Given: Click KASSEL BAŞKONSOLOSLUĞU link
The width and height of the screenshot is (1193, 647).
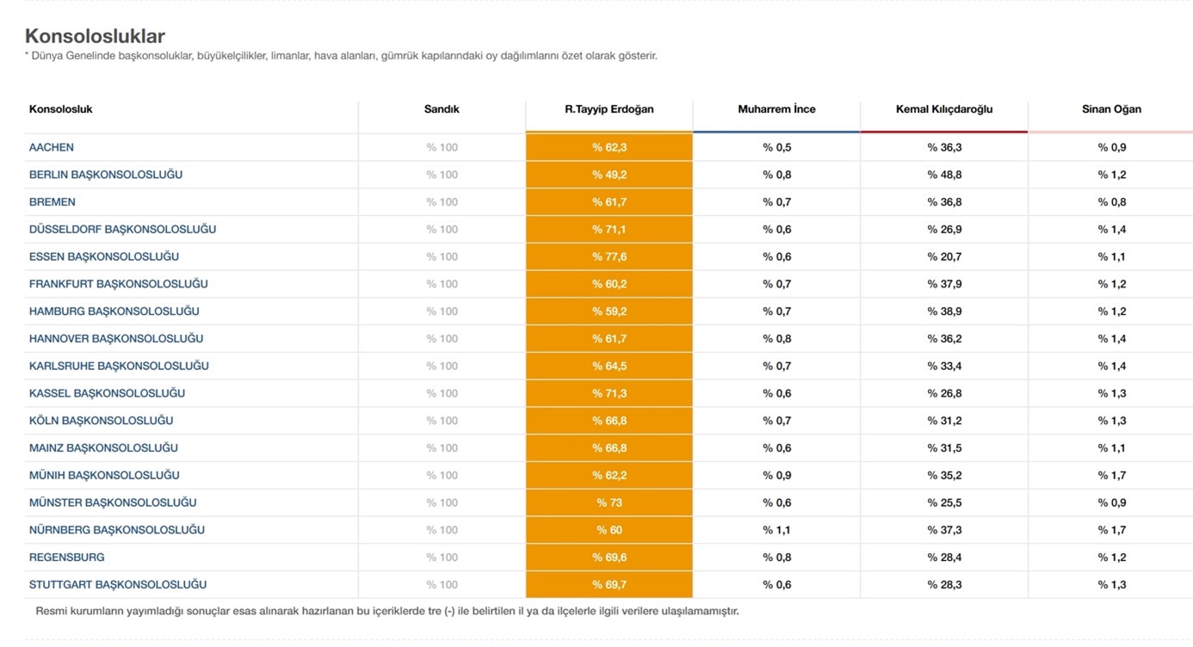Looking at the screenshot, I should tap(107, 393).
